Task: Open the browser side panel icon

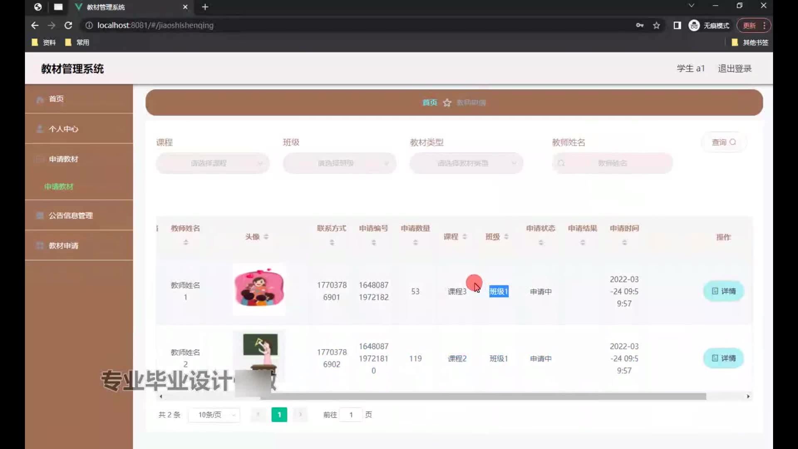Action: click(677, 25)
